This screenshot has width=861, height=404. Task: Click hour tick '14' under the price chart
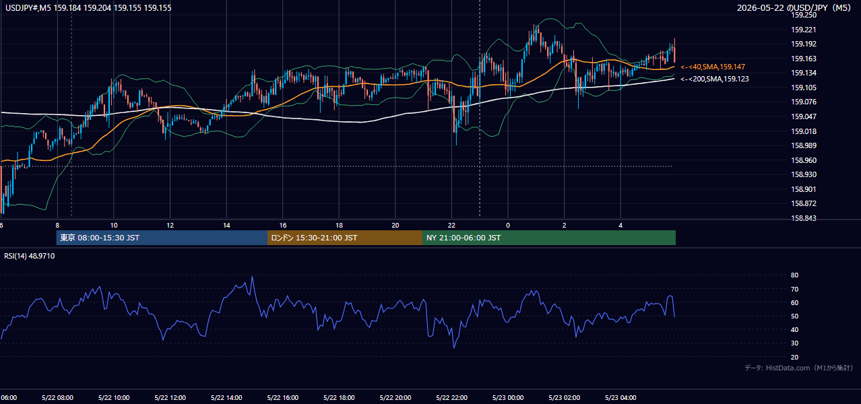point(226,225)
